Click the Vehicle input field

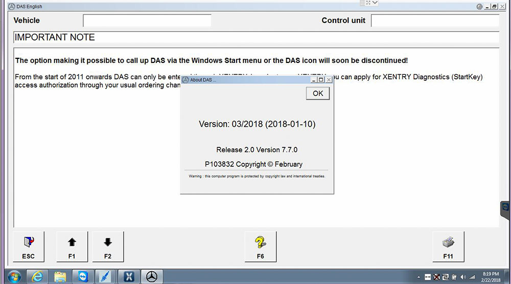[x=147, y=20]
